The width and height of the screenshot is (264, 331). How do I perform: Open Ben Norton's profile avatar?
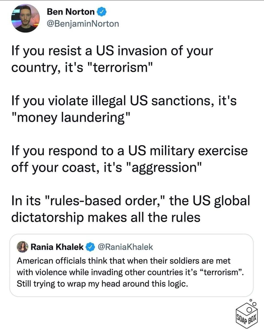(x=25, y=18)
